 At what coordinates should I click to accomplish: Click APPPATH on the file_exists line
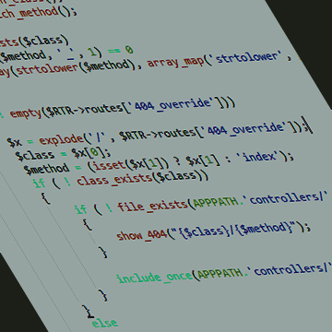tap(216, 201)
